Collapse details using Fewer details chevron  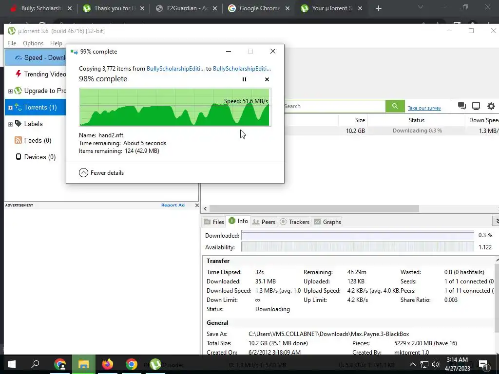pos(83,173)
